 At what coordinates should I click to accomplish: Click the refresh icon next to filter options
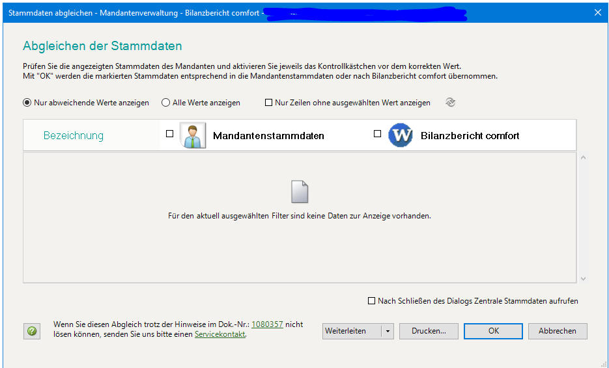click(x=450, y=102)
